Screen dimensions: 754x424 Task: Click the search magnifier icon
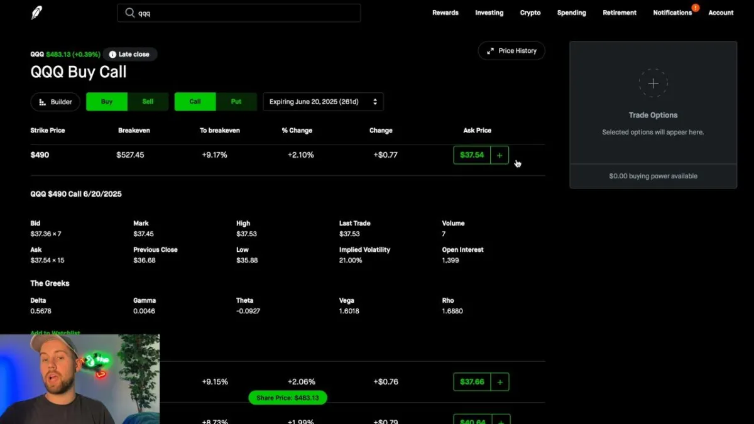click(x=130, y=13)
